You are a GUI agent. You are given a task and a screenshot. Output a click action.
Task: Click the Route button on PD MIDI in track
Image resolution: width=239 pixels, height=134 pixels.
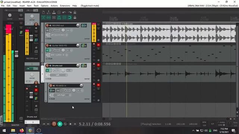[52, 90]
